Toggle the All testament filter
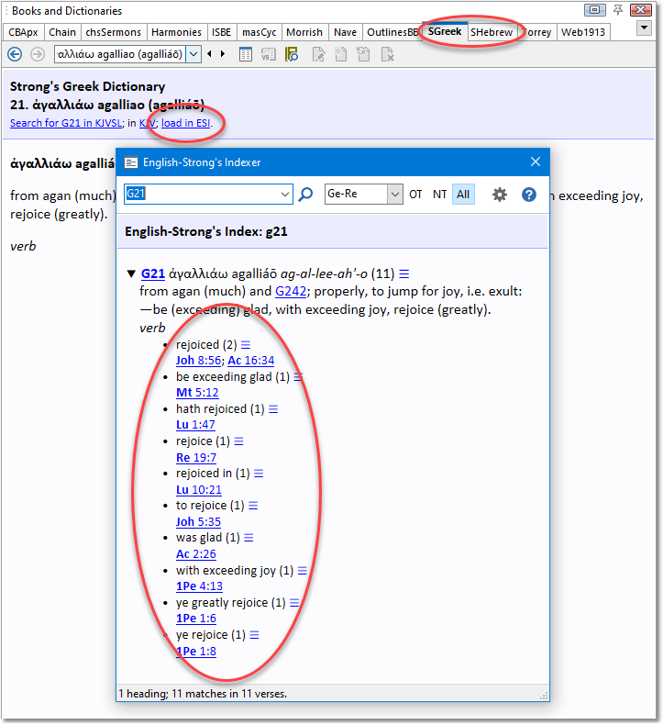 pyautogui.click(x=463, y=195)
